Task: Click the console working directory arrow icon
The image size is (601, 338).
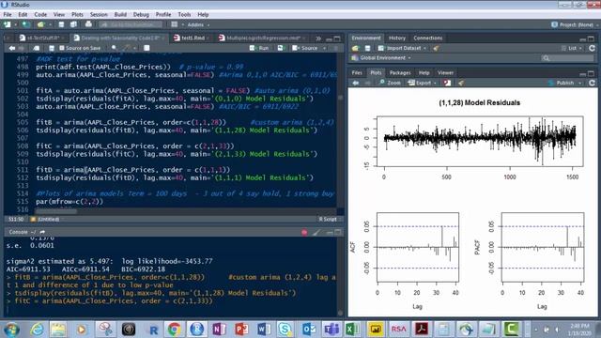Action: point(42,232)
